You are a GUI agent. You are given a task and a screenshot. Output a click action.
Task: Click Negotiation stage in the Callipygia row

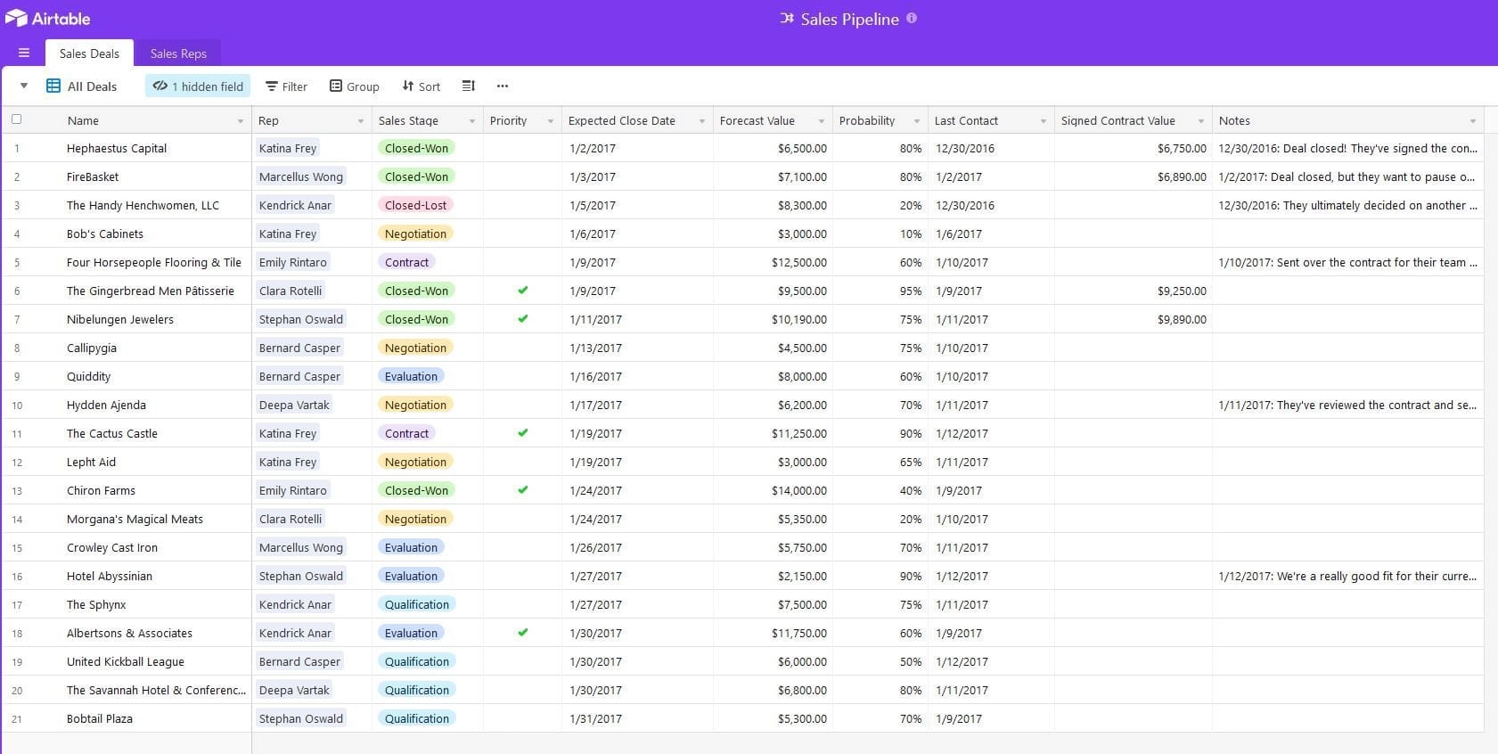coord(416,348)
